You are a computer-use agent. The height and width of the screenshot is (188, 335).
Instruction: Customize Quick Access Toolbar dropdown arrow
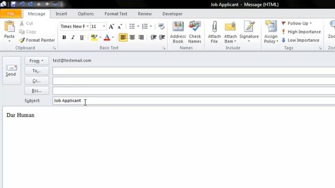click(x=64, y=4)
